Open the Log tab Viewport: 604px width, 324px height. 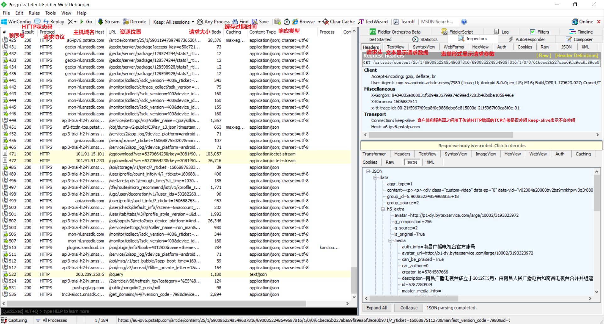[x=501, y=32]
